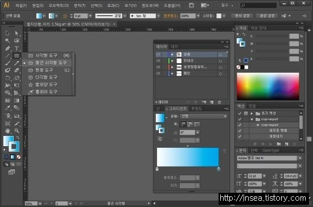Select the Paintbrush tool
Viewport: 313px width, 207px height.
(7, 63)
